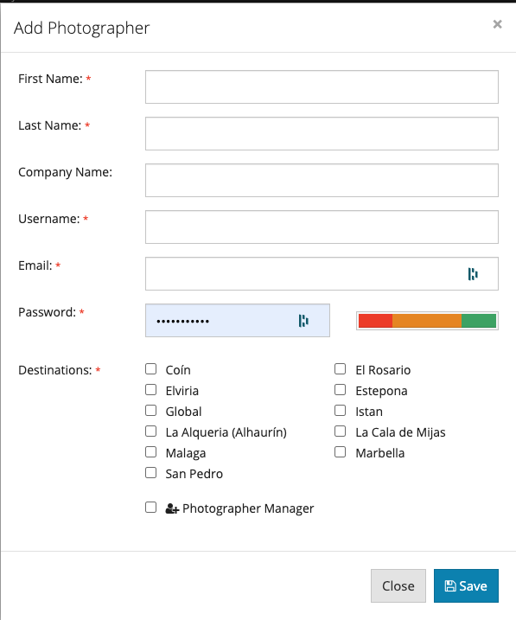Tick the Global destination checkbox
This screenshot has height=620, width=516.
point(151,411)
